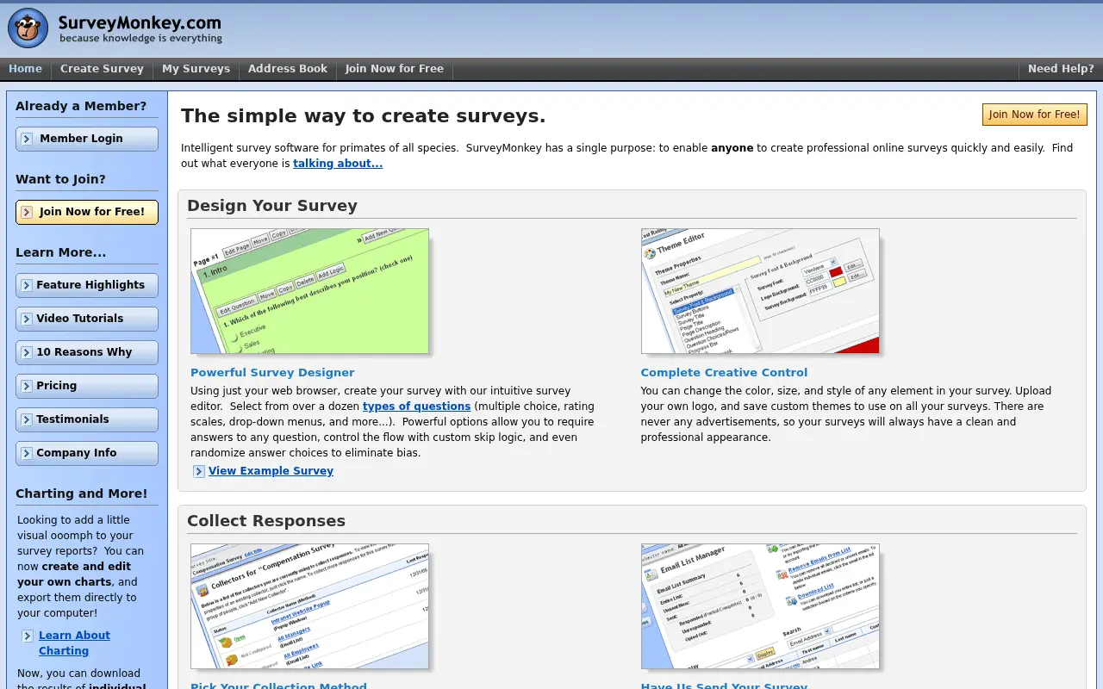Screen dimensions: 1103x689
Task: Click arrow icon next to 10 Reasons Why
Action: click(x=26, y=352)
